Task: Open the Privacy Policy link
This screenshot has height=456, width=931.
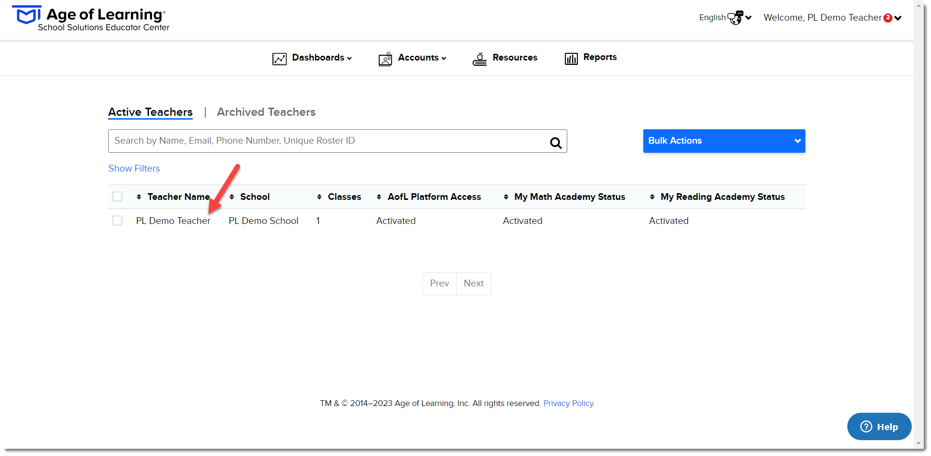Action: tap(568, 403)
